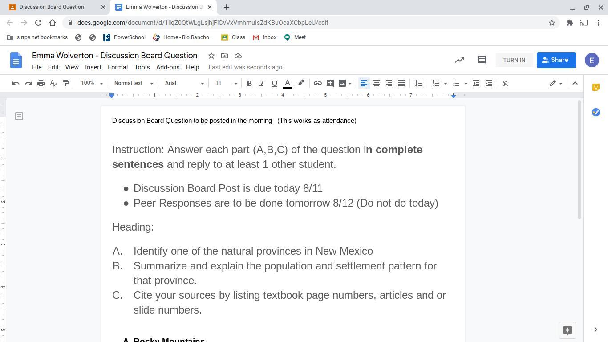Viewport: 608px width, 342px height.
Task: Open the zoom 100% dropdown
Action: click(92, 83)
